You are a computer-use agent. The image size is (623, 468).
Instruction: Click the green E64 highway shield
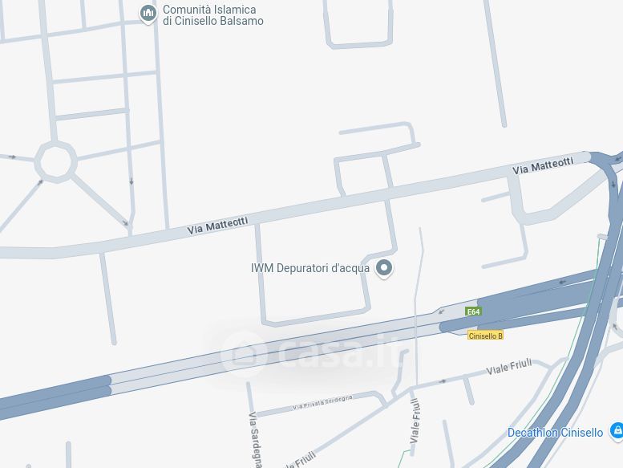473,311
